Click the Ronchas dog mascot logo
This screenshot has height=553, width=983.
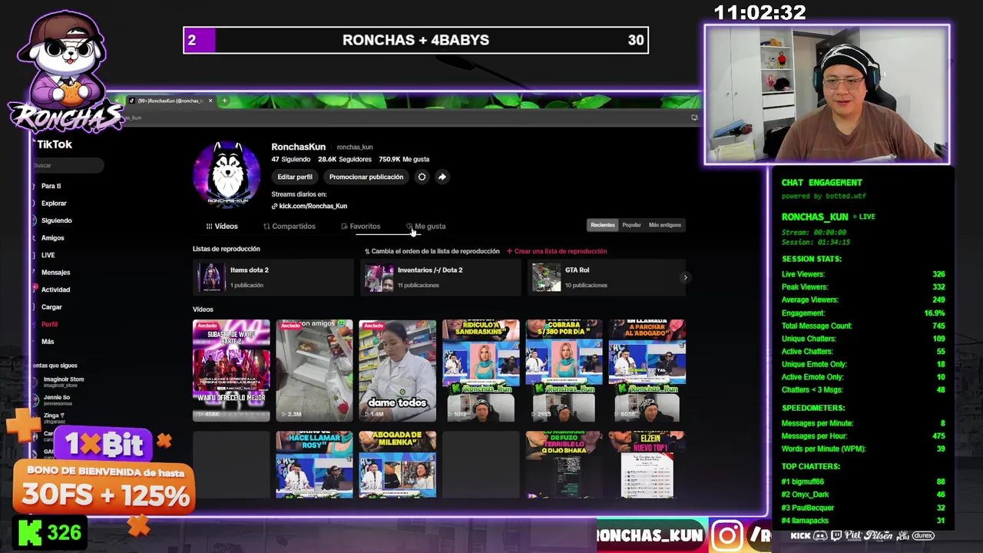tap(68, 69)
